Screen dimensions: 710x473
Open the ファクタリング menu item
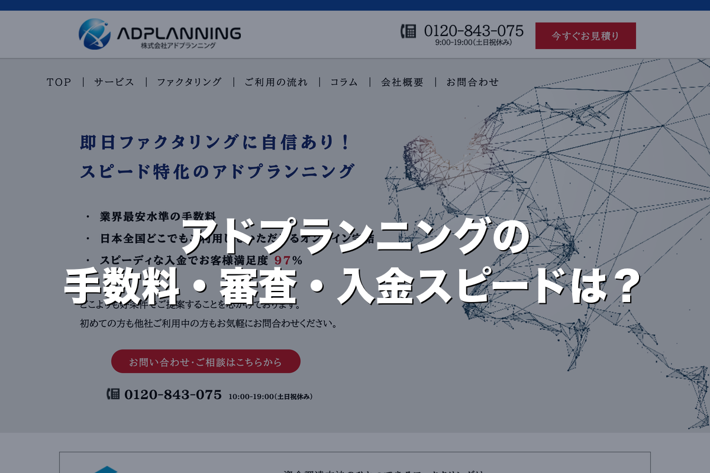(189, 82)
